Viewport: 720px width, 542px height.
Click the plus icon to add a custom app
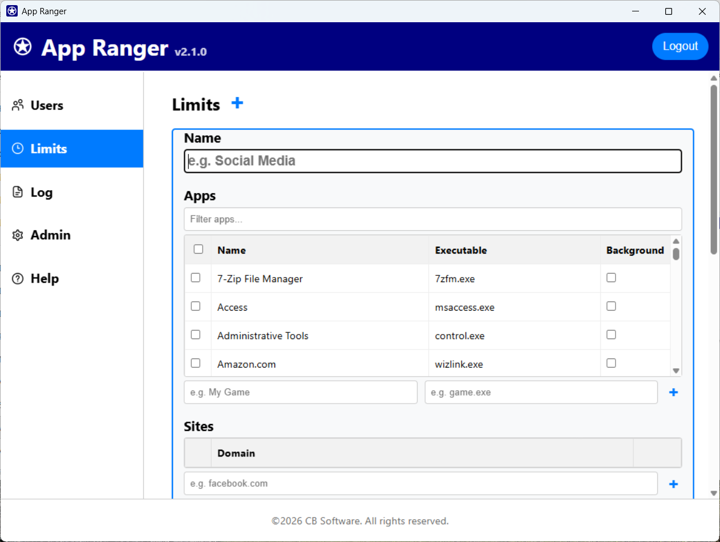(x=674, y=392)
